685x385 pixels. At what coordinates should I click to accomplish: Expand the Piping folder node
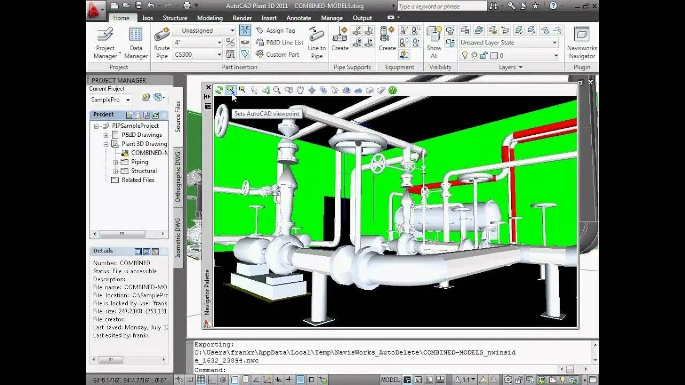tap(115, 162)
